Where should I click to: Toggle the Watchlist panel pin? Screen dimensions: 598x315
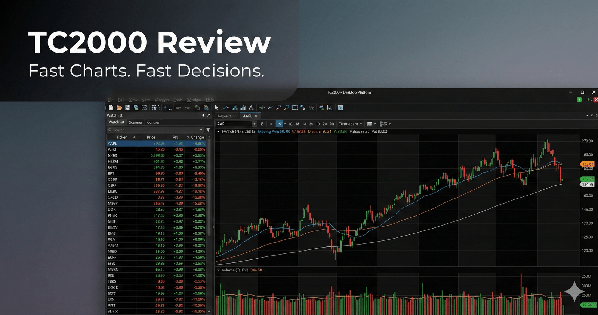coord(203,115)
